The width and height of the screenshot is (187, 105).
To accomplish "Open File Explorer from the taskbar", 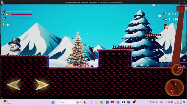I will tap(97, 102).
